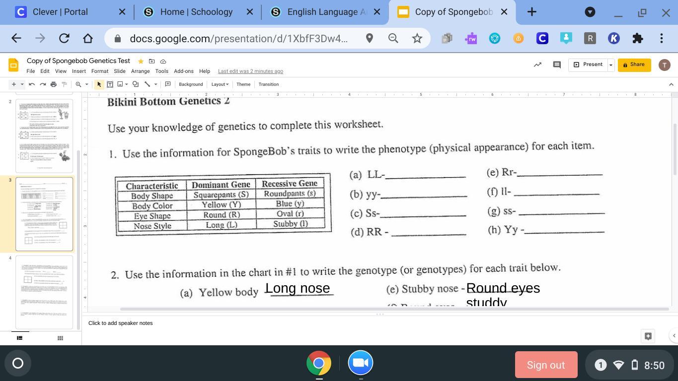Open the Zoom app in shelf
This screenshot has height=381, width=678.
[x=360, y=363]
